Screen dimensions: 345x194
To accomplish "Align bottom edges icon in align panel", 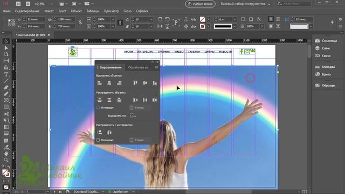I will click(155, 83).
